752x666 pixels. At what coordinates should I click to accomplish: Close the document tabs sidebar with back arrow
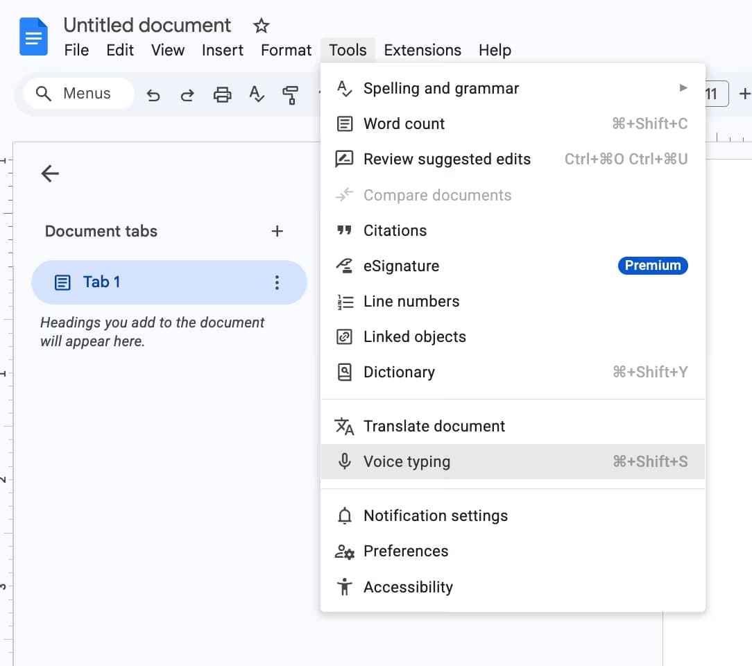point(50,173)
